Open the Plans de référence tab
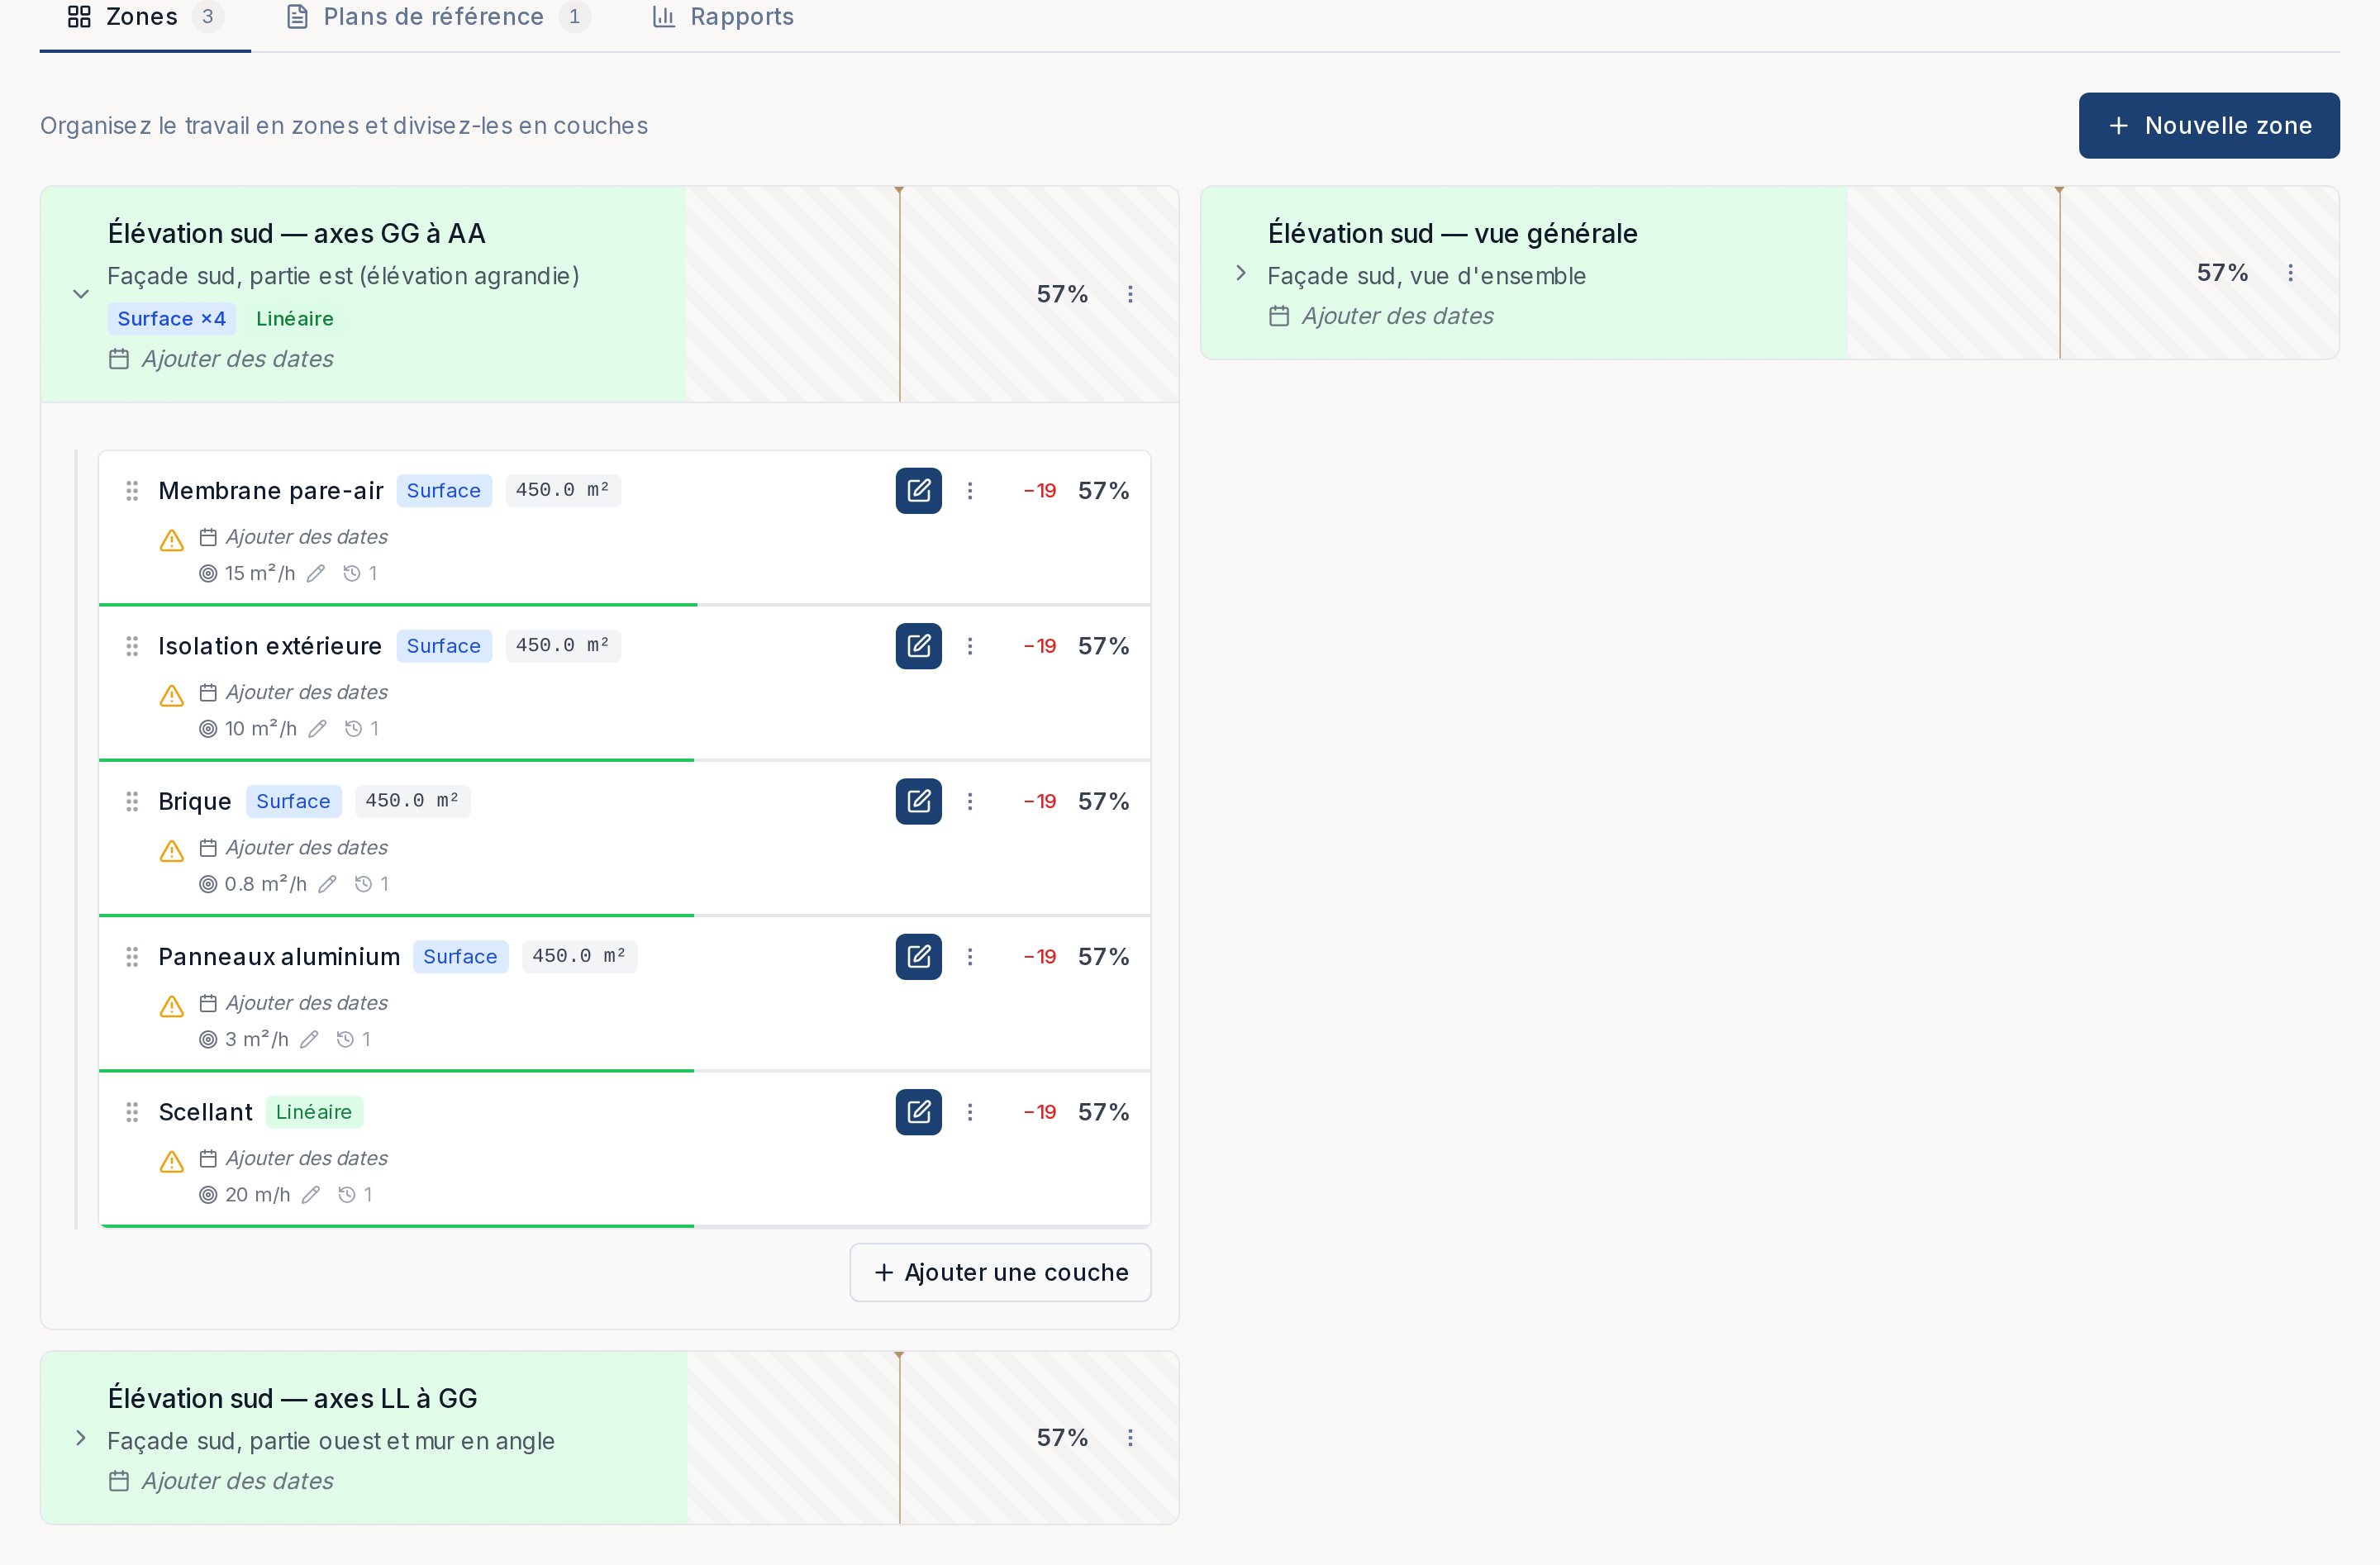Screen dimensions: 2380x1565 [x=437, y=17]
